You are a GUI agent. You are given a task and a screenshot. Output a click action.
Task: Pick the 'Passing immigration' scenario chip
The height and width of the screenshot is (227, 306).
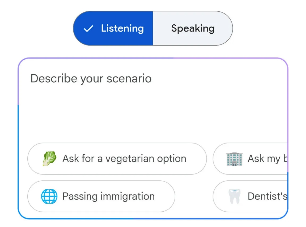tap(101, 196)
